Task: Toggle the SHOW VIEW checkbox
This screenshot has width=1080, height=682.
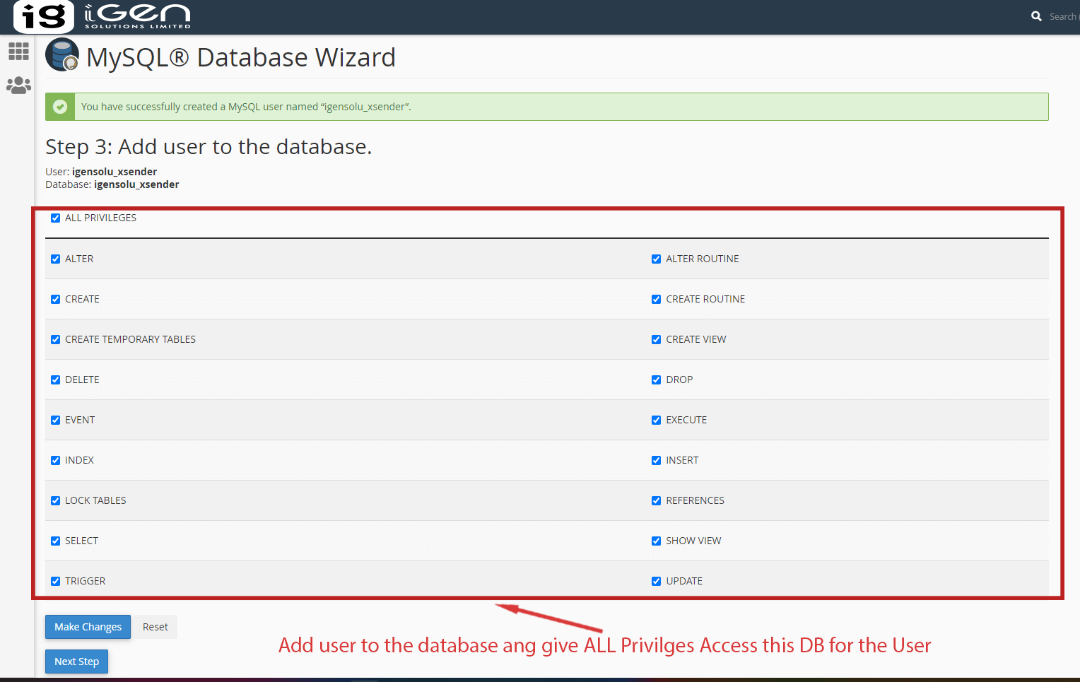Action: (657, 541)
